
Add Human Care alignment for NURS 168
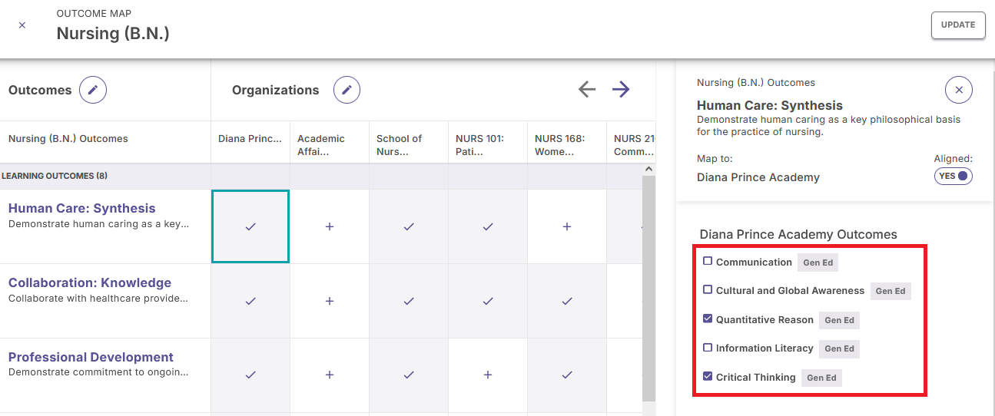pos(567,226)
